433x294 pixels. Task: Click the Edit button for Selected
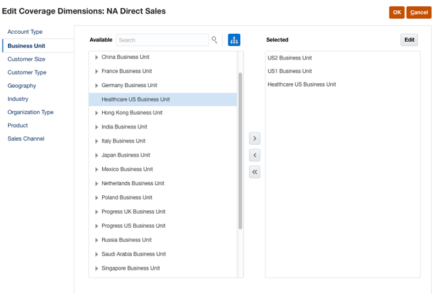coord(409,40)
